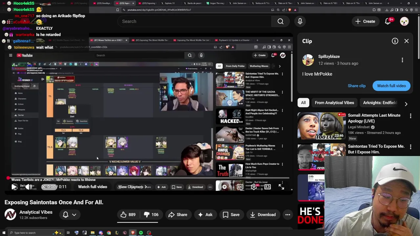Open the Create menu in the header

click(365, 21)
